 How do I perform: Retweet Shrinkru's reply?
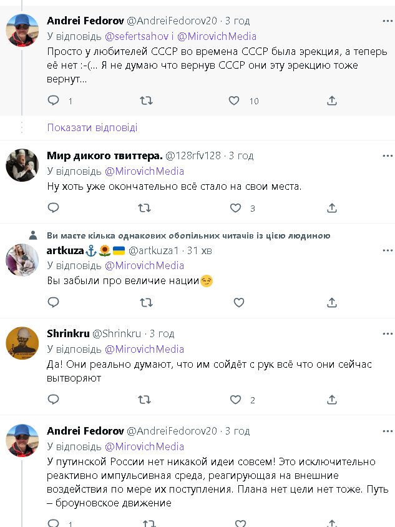pyautogui.click(x=145, y=400)
